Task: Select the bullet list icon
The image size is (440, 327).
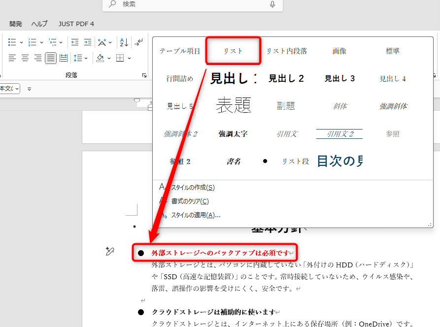Action: click(x=12, y=41)
